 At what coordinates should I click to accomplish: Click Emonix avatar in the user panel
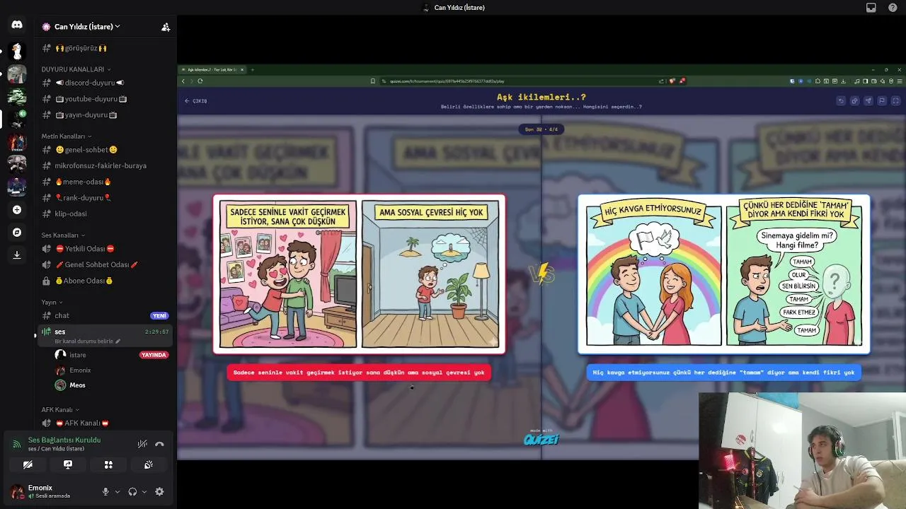pos(16,491)
